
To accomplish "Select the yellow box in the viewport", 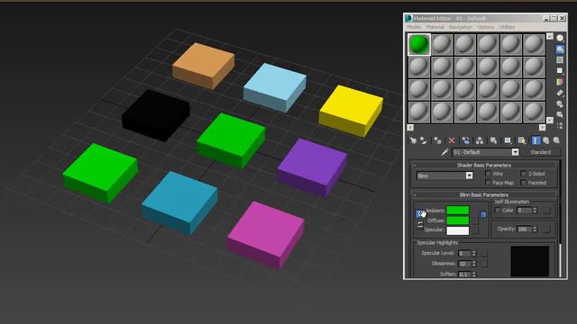I will 351,111.
